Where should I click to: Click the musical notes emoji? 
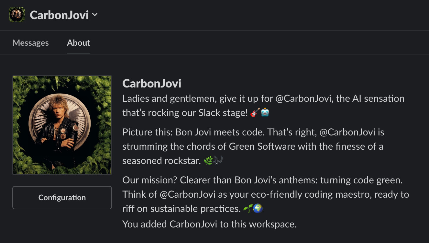tap(218, 161)
